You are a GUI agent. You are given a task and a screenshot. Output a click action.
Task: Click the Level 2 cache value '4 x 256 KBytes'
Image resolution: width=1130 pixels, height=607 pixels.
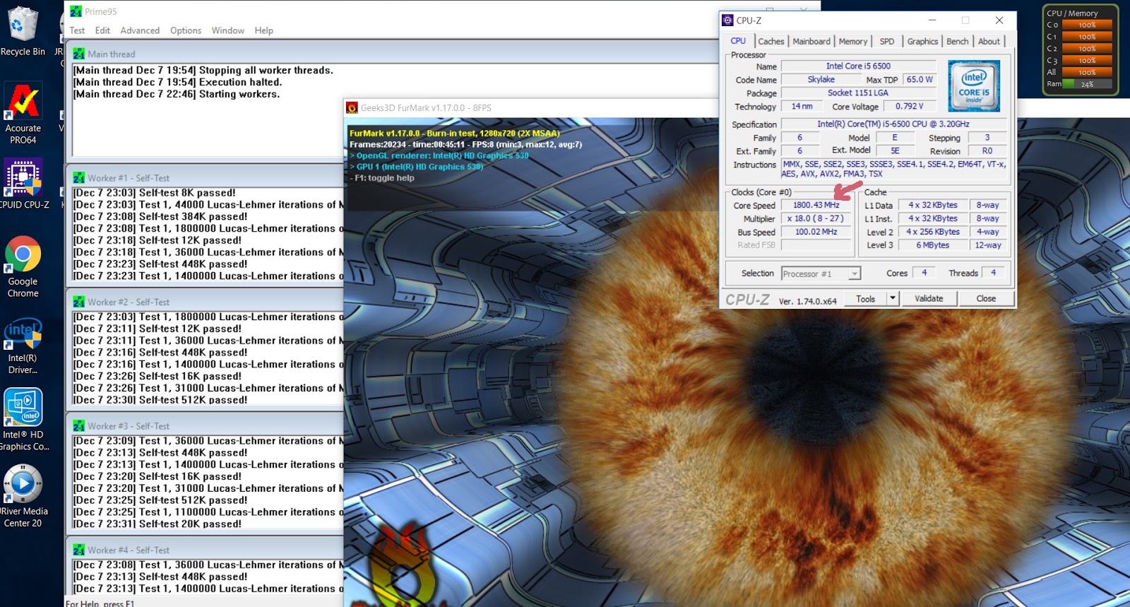[x=933, y=232]
